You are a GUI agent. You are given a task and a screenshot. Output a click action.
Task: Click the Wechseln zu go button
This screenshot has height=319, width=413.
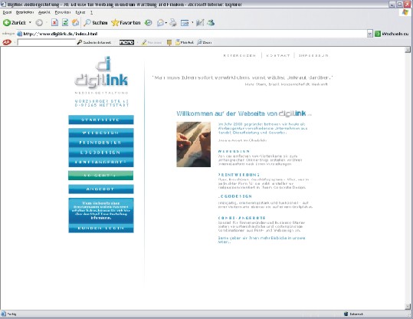(x=392, y=34)
